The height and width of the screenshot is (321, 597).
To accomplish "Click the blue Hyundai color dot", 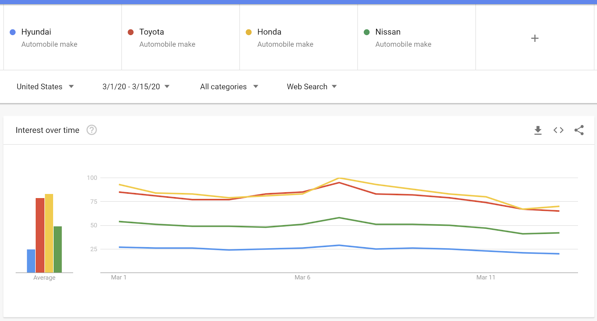I will coord(13,32).
